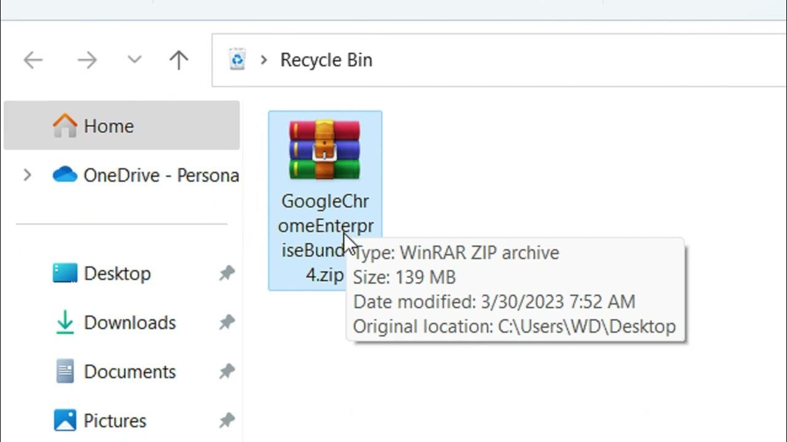This screenshot has height=442, width=787.
Task: Open the recent locations dropdown chevron
Action: 134,60
